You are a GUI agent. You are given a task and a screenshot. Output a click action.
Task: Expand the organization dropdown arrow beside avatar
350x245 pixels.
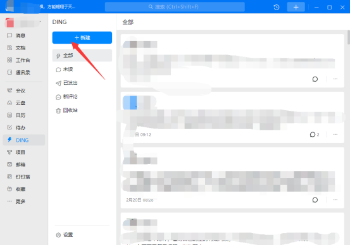click(40, 22)
